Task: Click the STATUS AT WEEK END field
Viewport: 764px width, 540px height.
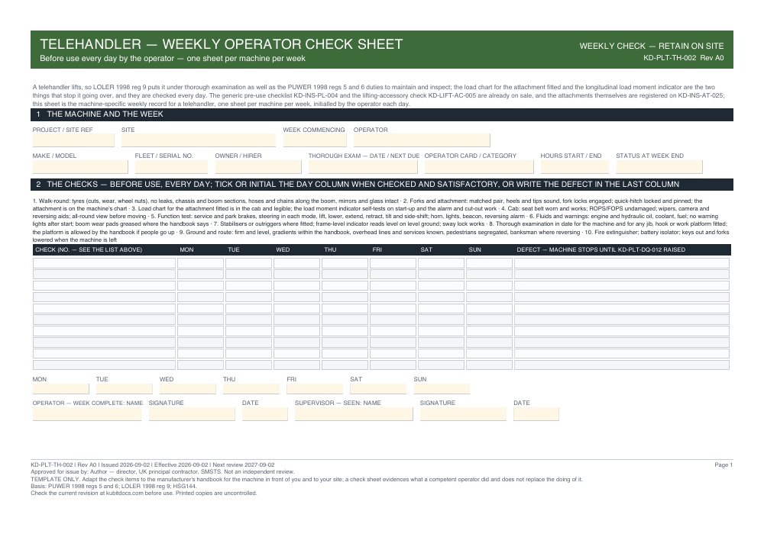Action: click(x=659, y=167)
